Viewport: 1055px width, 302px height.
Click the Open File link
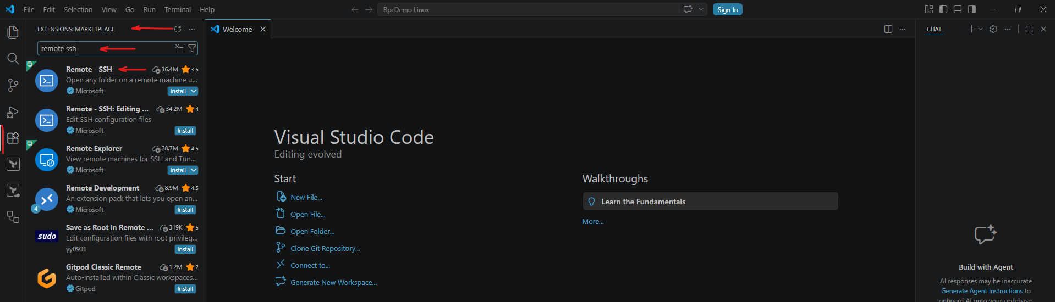(308, 214)
